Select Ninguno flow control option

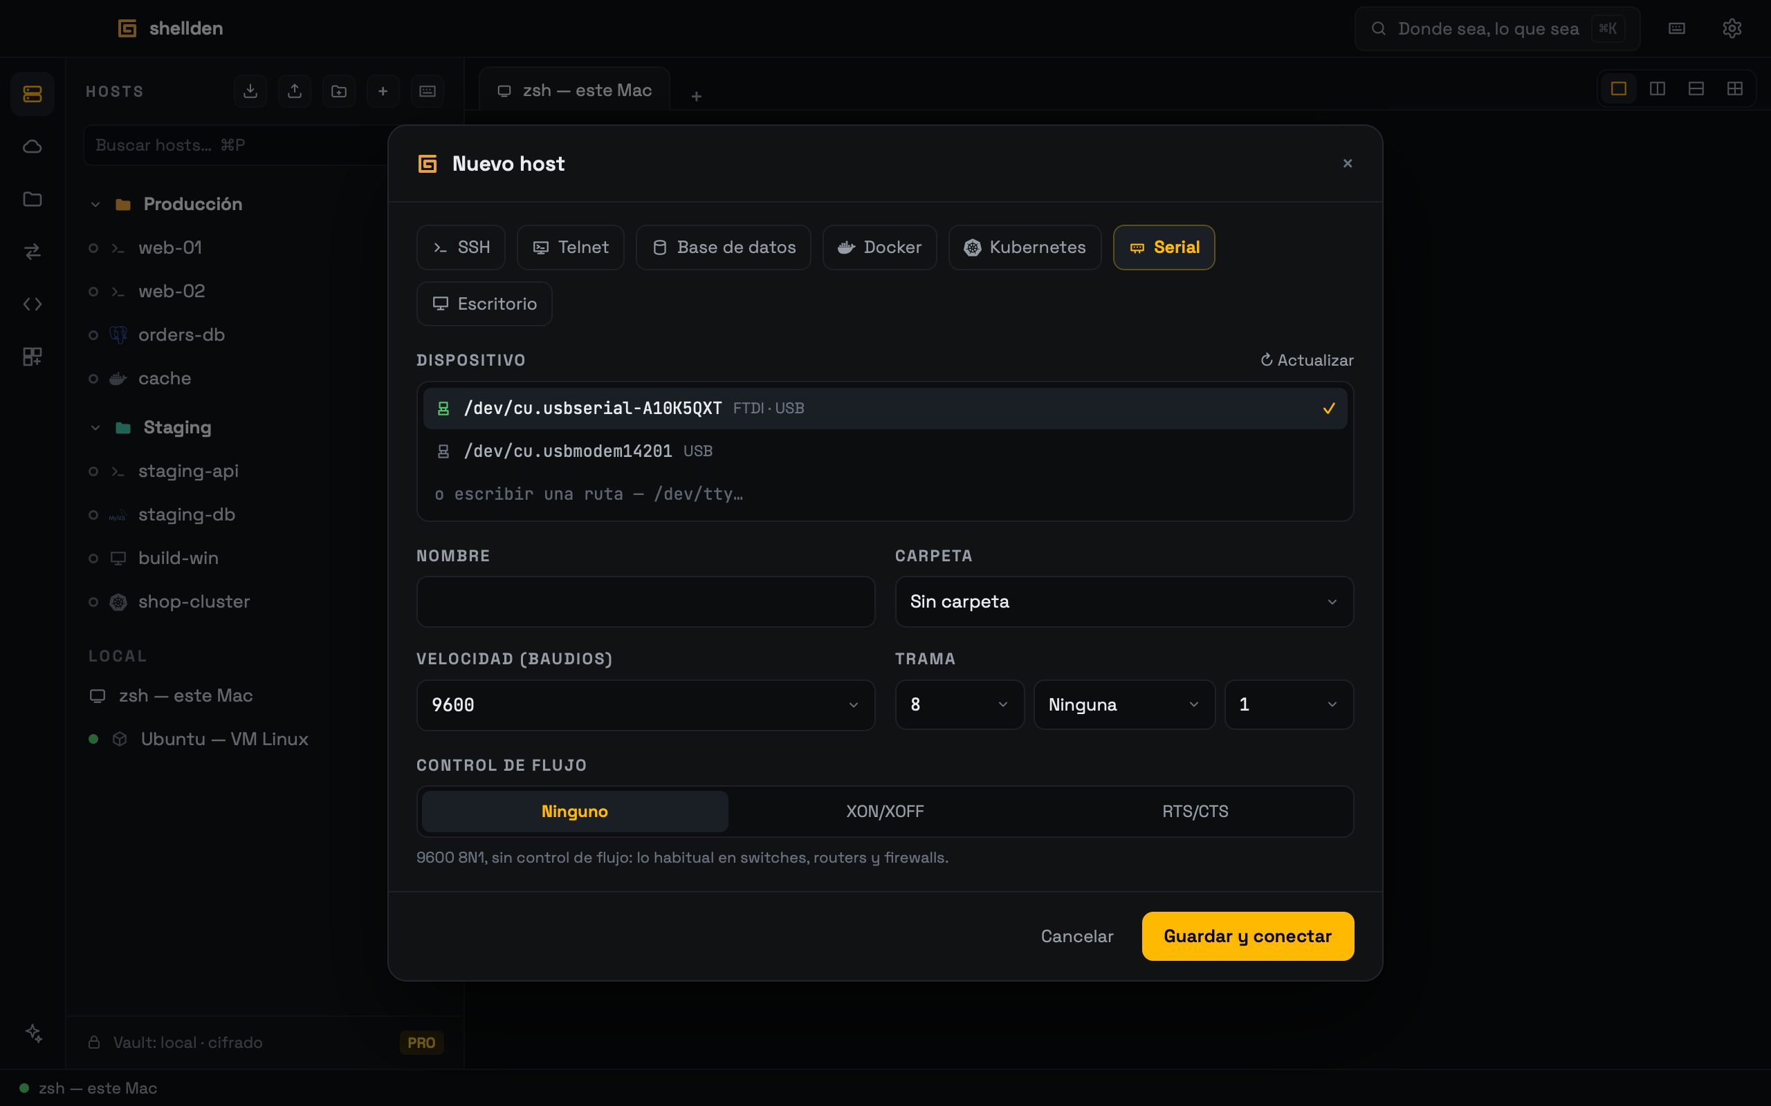point(574,812)
